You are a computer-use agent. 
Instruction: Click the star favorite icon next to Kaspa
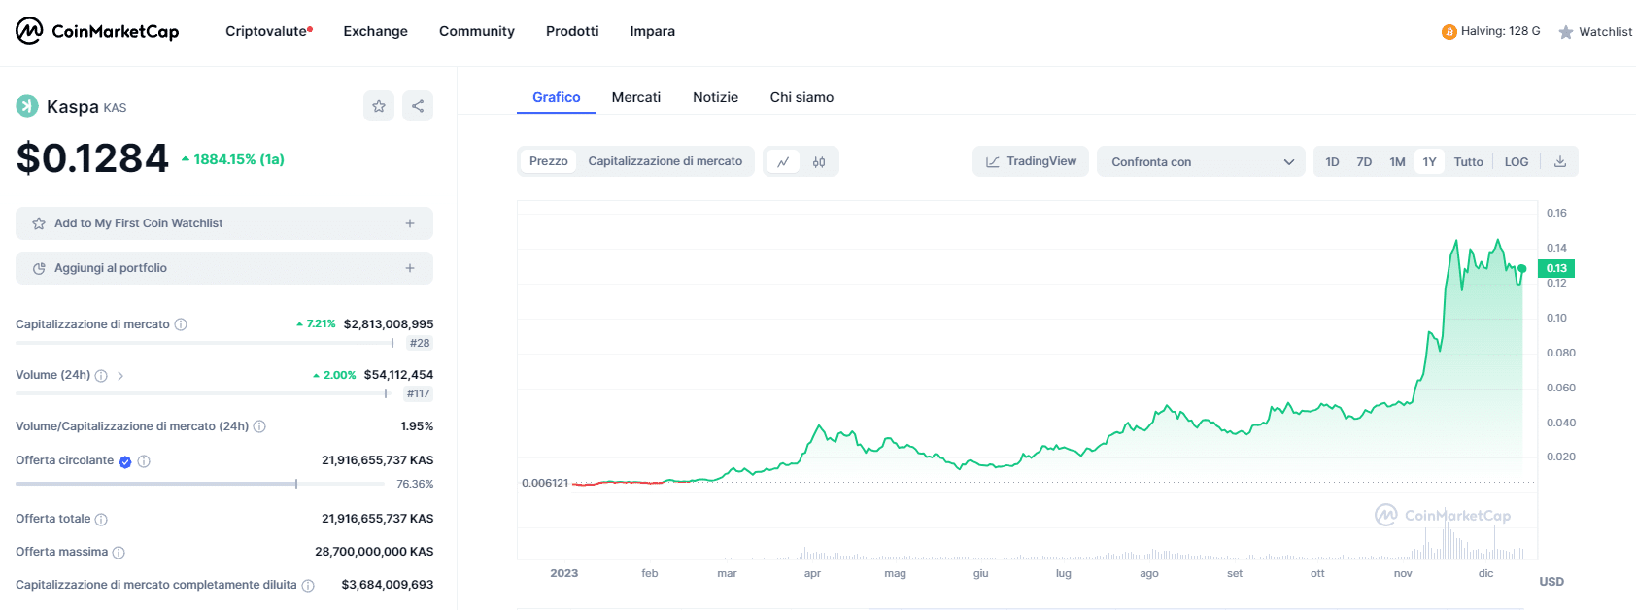[x=379, y=106]
